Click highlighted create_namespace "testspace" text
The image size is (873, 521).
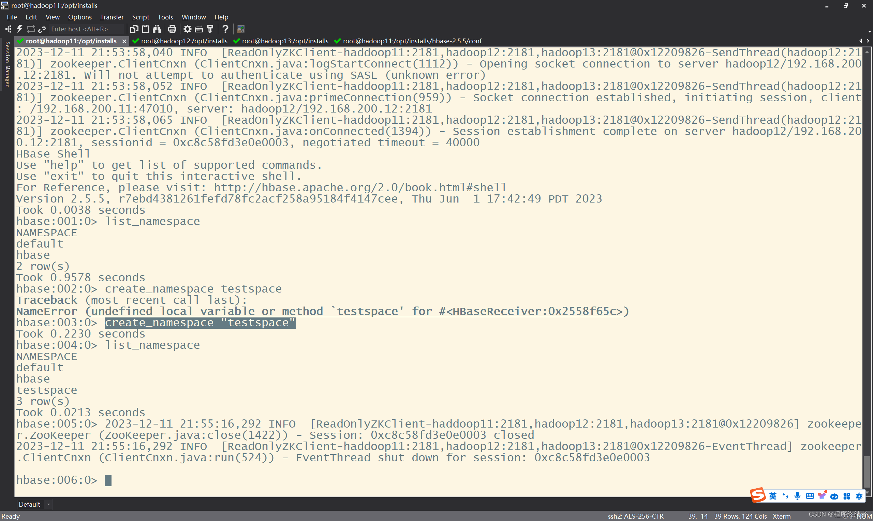[x=200, y=323]
